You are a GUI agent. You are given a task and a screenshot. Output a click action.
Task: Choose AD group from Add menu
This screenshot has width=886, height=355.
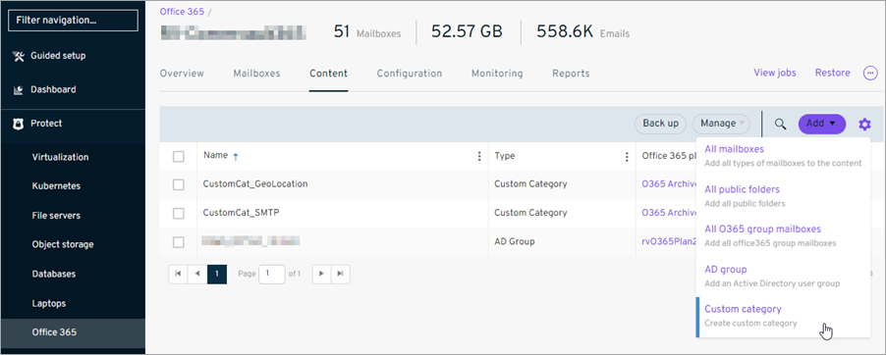[x=783, y=276]
